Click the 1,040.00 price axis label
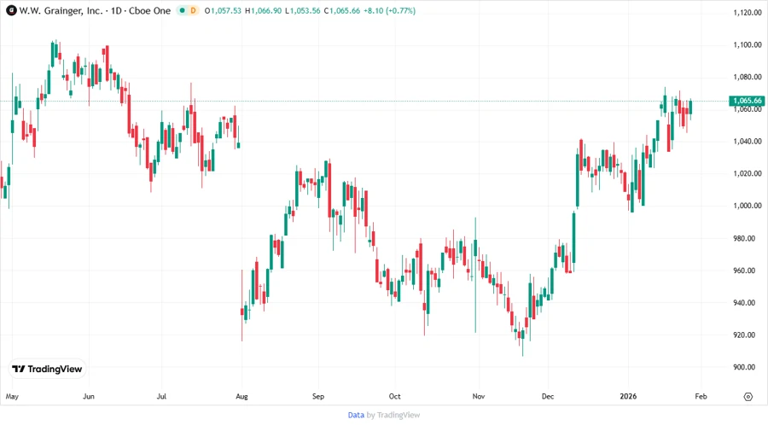Viewport: 768px width, 425px height. (748, 142)
